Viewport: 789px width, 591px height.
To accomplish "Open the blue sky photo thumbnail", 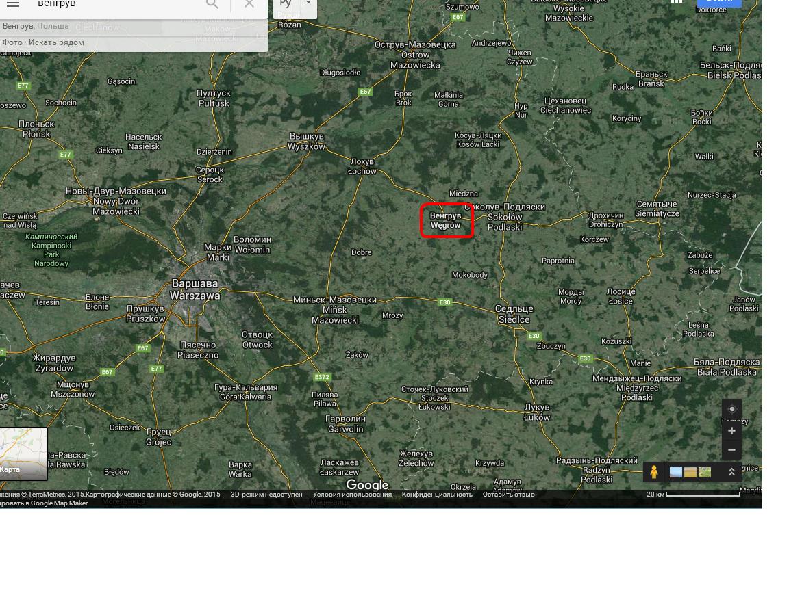I will [676, 473].
